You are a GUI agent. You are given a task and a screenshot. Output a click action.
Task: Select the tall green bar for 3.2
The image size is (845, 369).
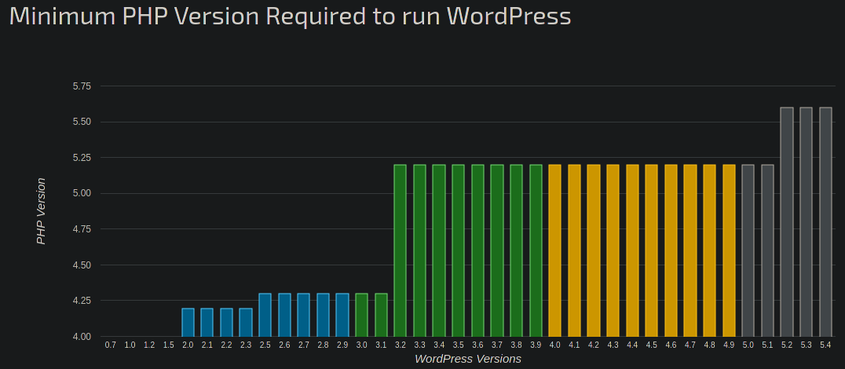(400, 250)
